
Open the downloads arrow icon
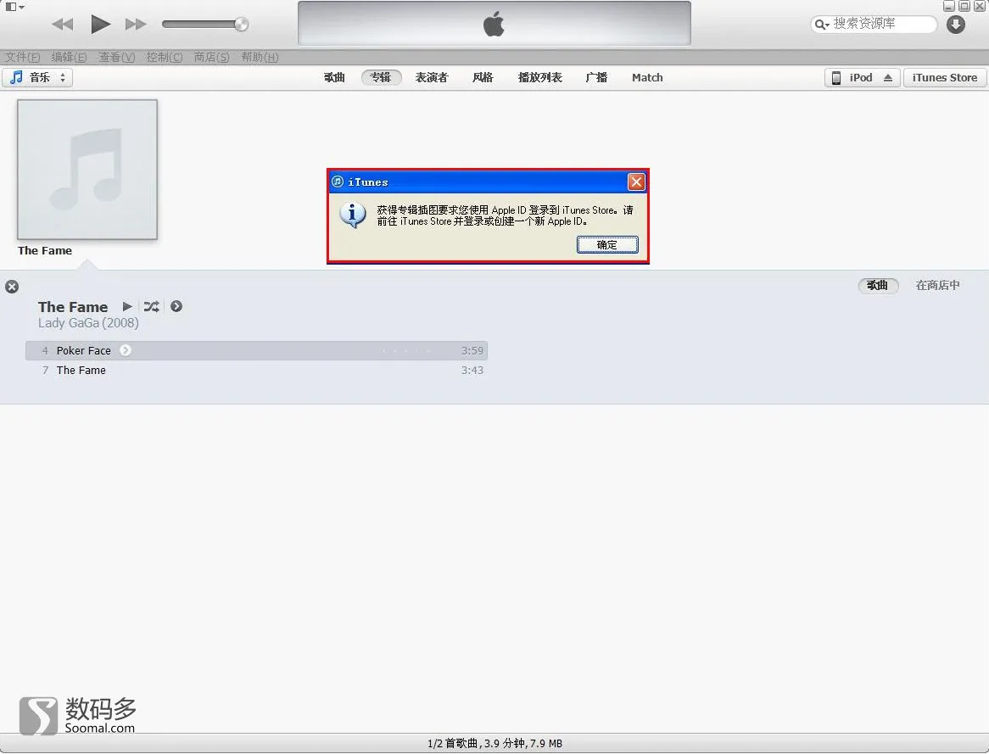click(x=956, y=25)
